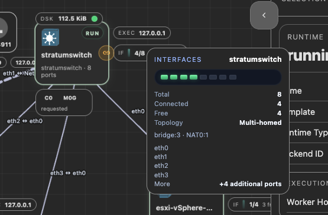
Task: Click the green disk status dot
Action: (95, 19)
